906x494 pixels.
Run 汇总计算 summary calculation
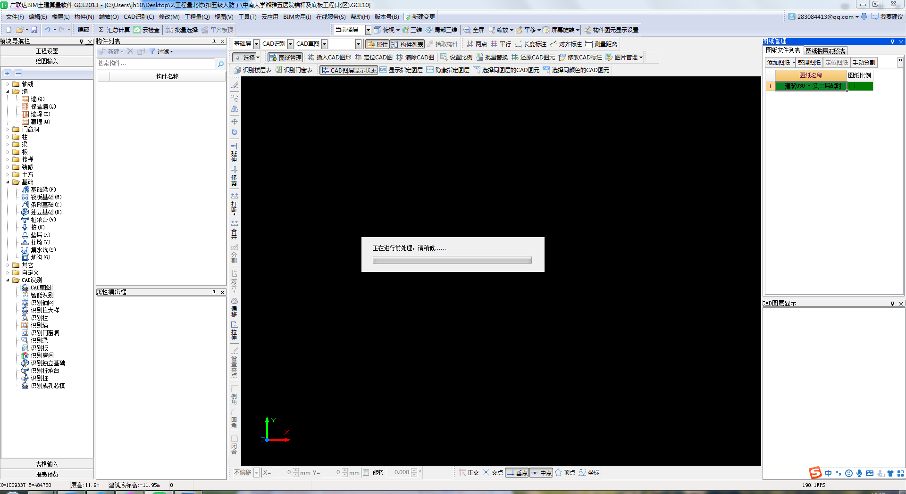(x=114, y=30)
